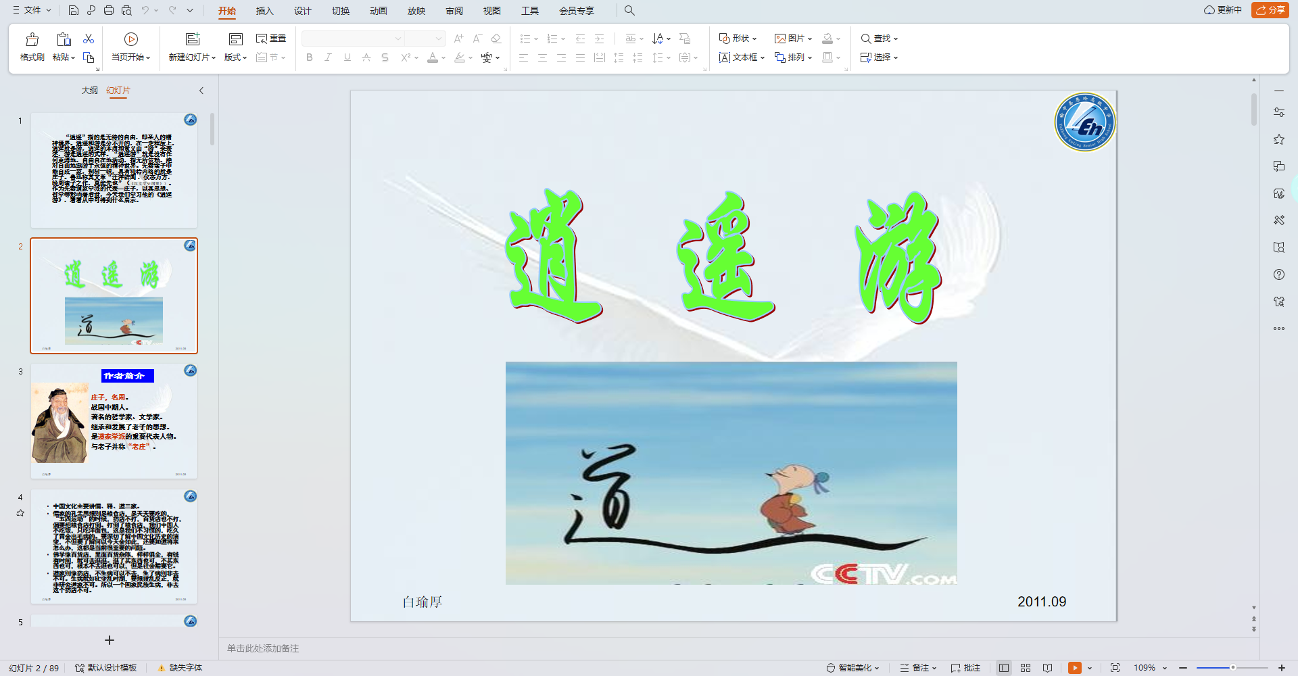Click the fit slide to window icon
This screenshot has width=1298, height=676.
click(1115, 668)
